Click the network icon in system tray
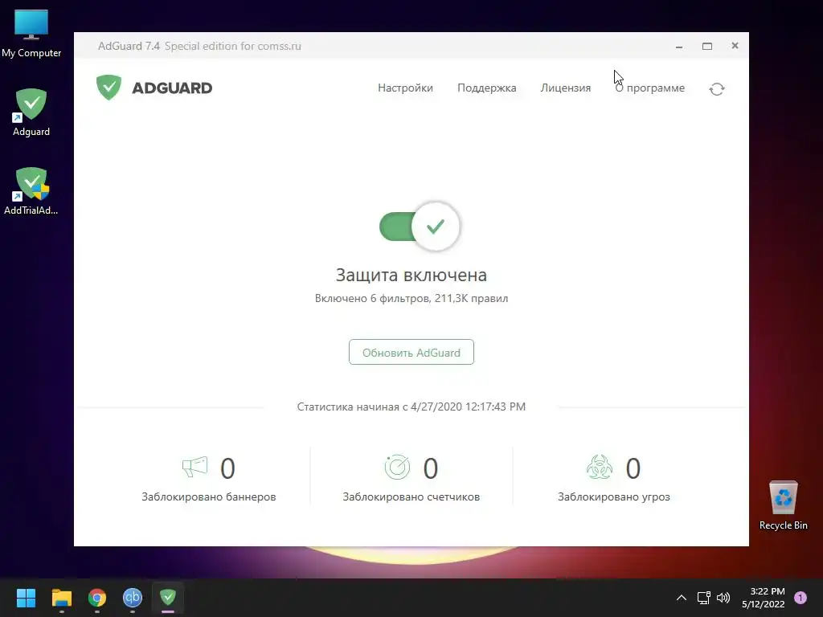Image resolution: width=823 pixels, height=617 pixels. (x=703, y=598)
